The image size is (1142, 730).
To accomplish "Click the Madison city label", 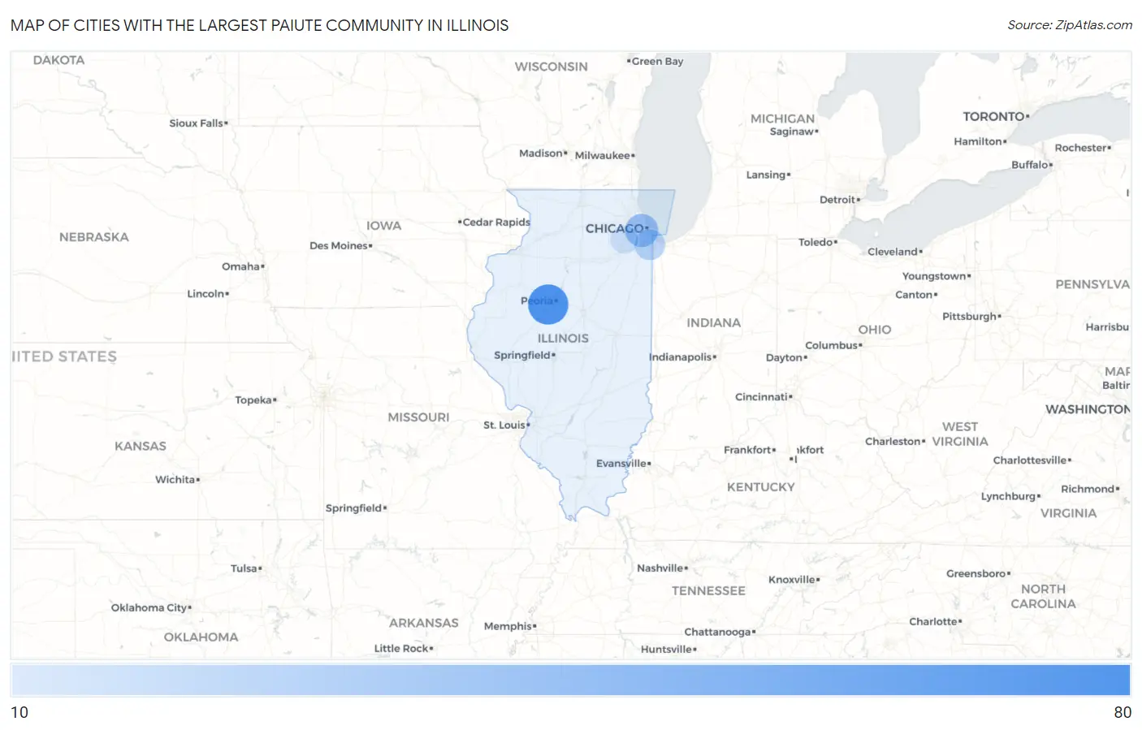I will click(x=543, y=153).
